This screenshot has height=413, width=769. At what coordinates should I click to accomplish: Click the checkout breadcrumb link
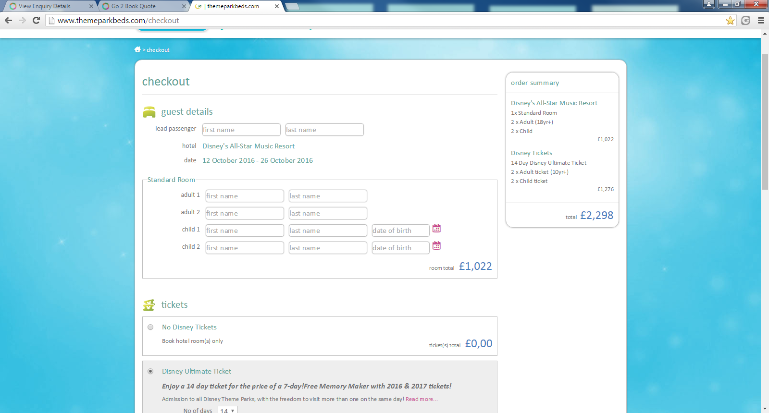point(158,50)
